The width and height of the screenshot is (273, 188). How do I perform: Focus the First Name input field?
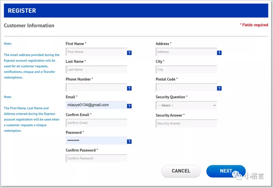96,52
